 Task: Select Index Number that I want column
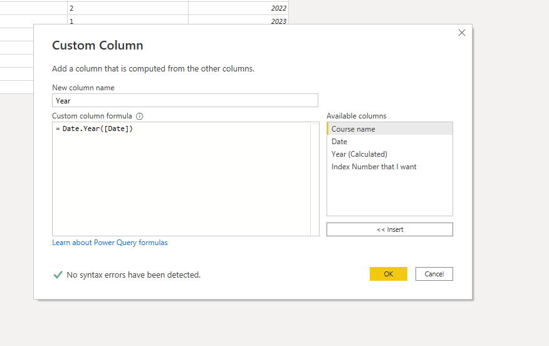point(389,167)
